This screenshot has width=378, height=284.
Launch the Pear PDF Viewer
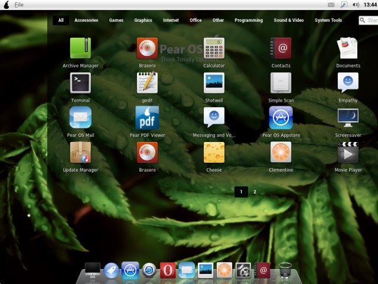[147, 118]
